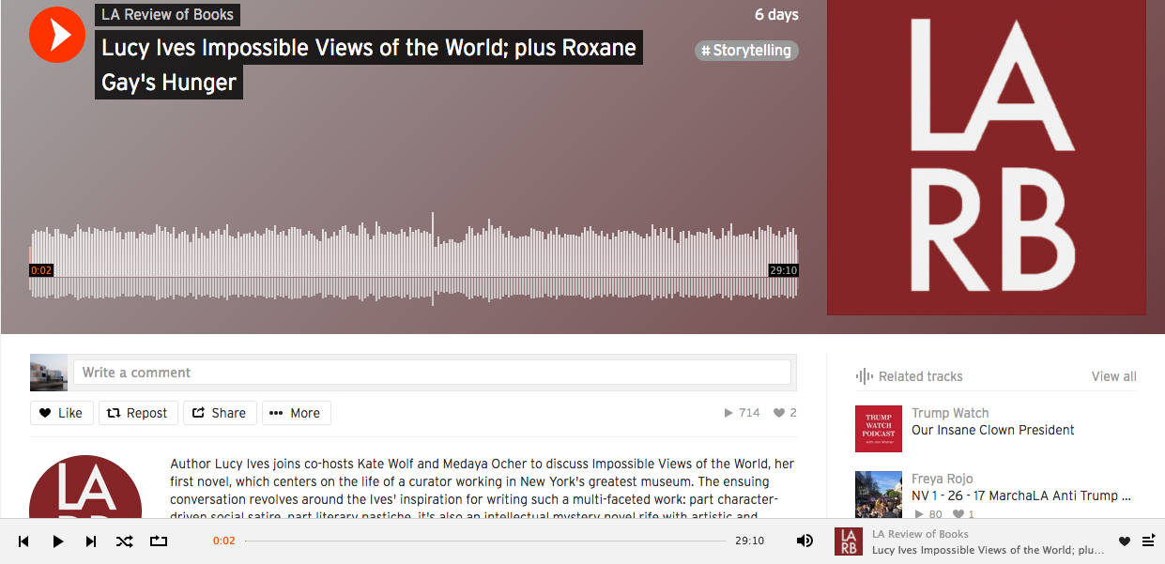Viewport: 1165px width, 564px height.
Task: Like the track using the Like button
Action: click(x=61, y=413)
